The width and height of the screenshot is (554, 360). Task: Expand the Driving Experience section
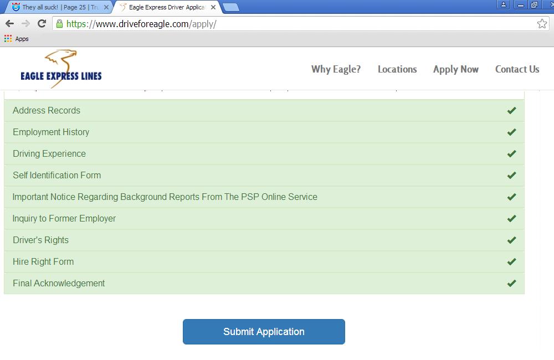[x=49, y=154]
